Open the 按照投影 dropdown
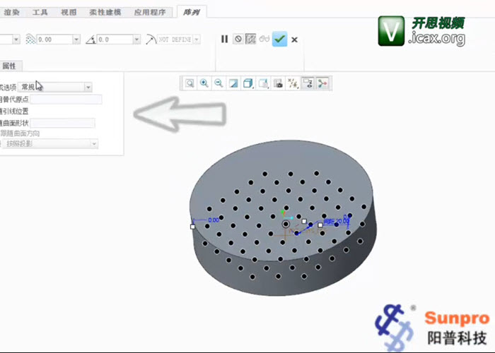495x353 pixels. [x=50, y=144]
